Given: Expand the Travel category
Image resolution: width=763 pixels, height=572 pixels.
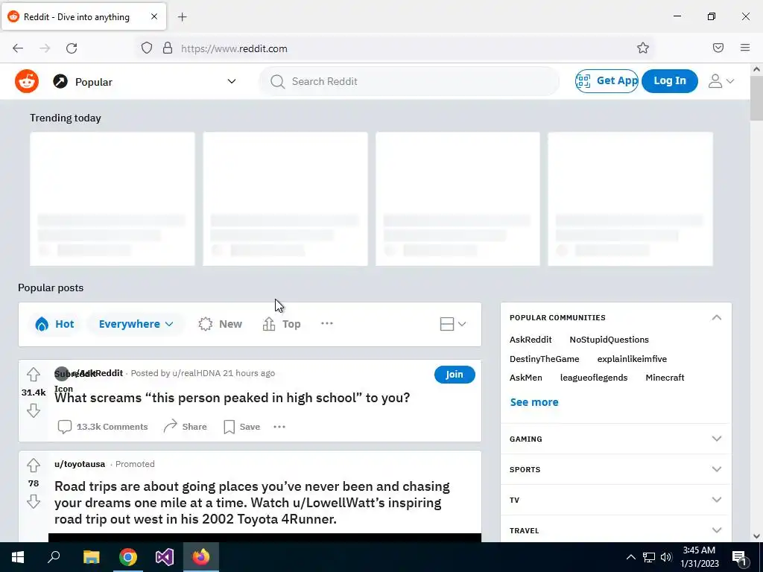Looking at the screenshot, I should pos(615,530).
